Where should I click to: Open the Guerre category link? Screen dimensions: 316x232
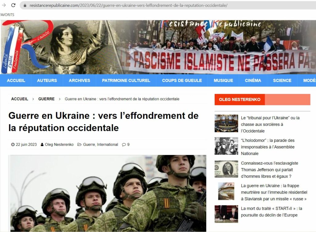pyautogui.click(x=89, y=145)
